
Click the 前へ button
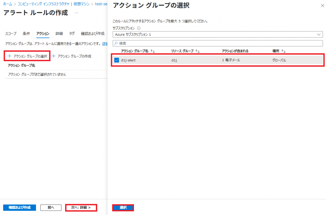tap(51, 207)
